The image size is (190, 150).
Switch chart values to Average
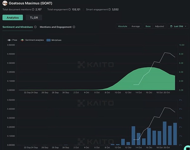point(136,26)
